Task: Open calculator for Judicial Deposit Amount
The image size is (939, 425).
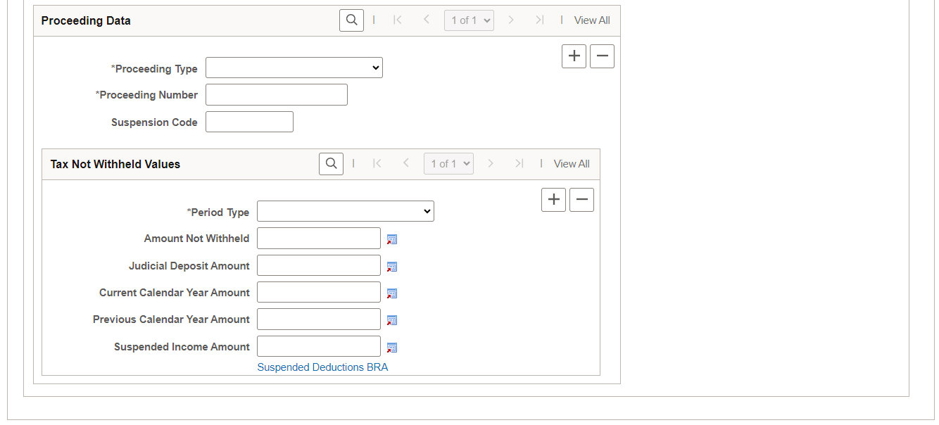Action: [x=392, y=267]
